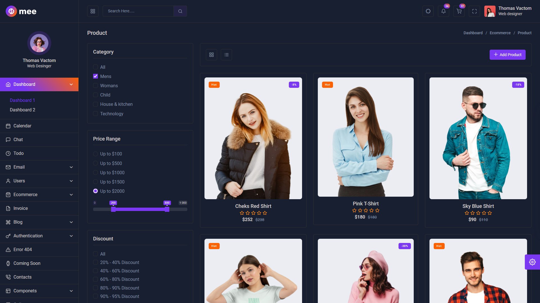Screen dimensions: 540x303
Task: Go to Ecommerce breadcrumb link
Action: (500, 33)
